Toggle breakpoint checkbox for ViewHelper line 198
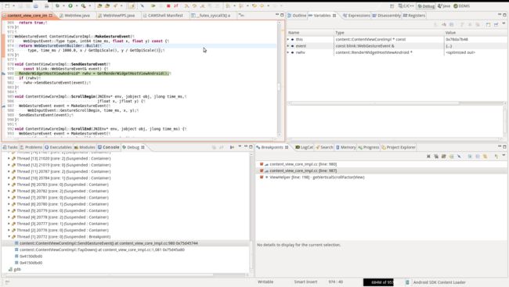Screen dimensions: 509x287 coord(262,177)
